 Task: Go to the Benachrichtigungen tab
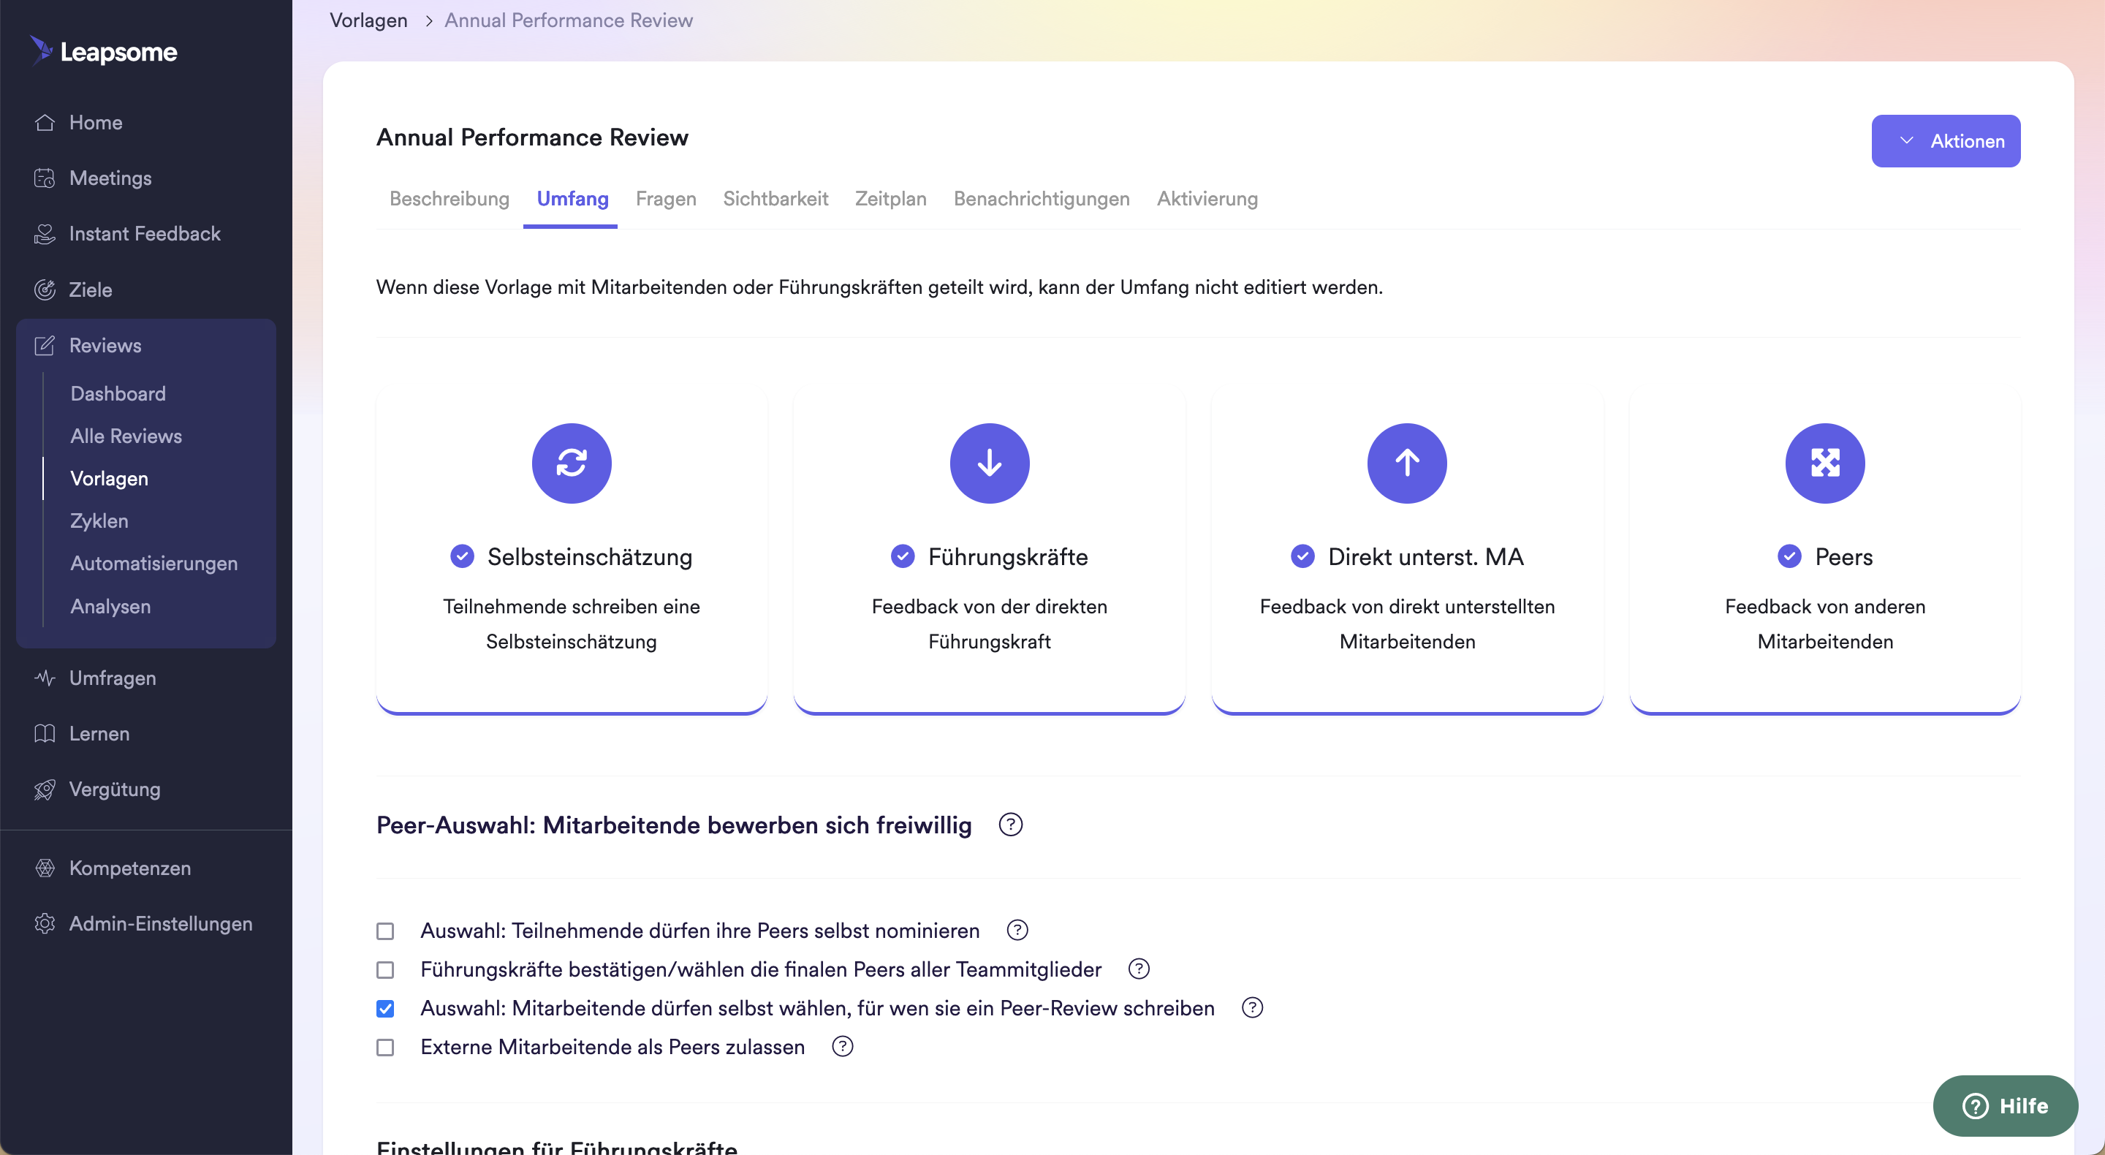coord(1042,199)
